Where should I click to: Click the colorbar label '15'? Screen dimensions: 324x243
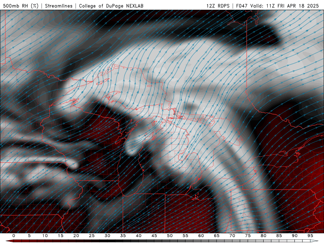click(x=60, y=236)
